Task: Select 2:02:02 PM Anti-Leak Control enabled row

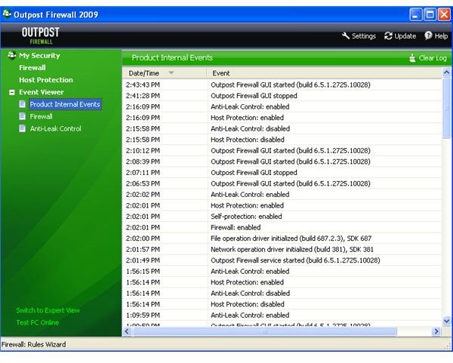Action: [282, 195]
